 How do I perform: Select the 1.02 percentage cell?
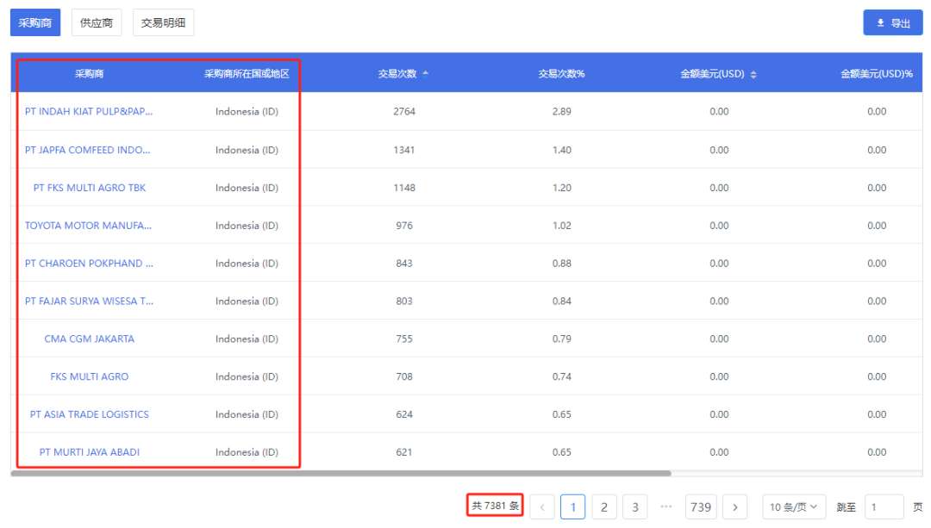pos(562,226)
